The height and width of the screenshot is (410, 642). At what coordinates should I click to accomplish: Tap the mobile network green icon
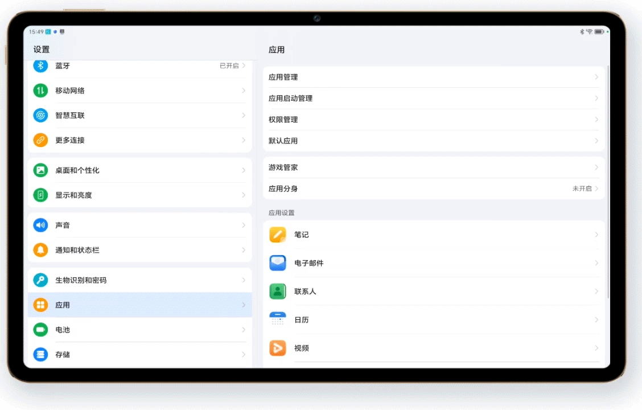(x=40, y=91)
